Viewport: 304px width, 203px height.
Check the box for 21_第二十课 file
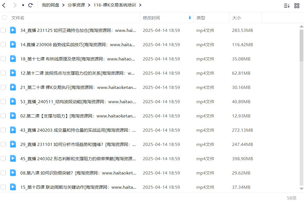(3, 88)
